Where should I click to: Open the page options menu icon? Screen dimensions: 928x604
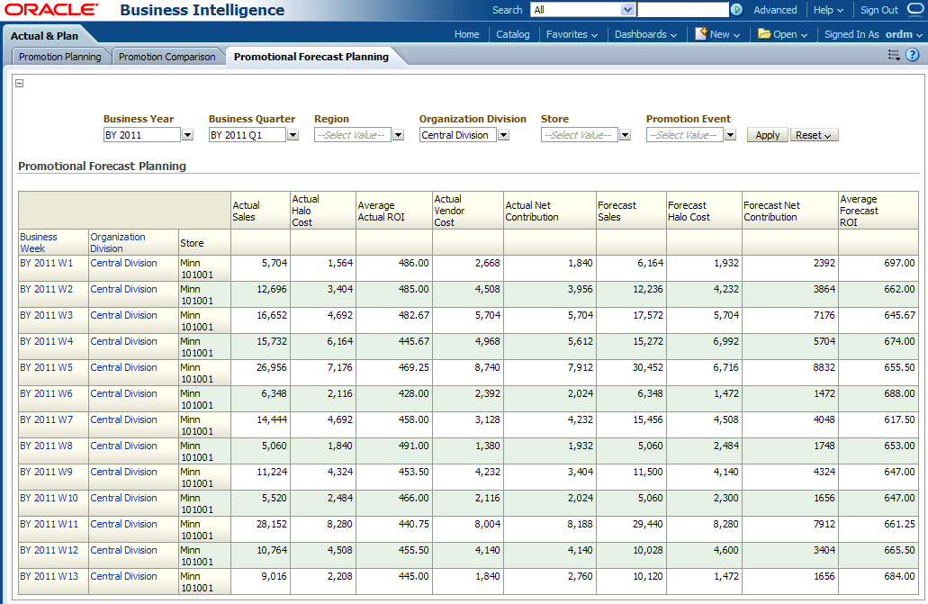tap(894, 56)
